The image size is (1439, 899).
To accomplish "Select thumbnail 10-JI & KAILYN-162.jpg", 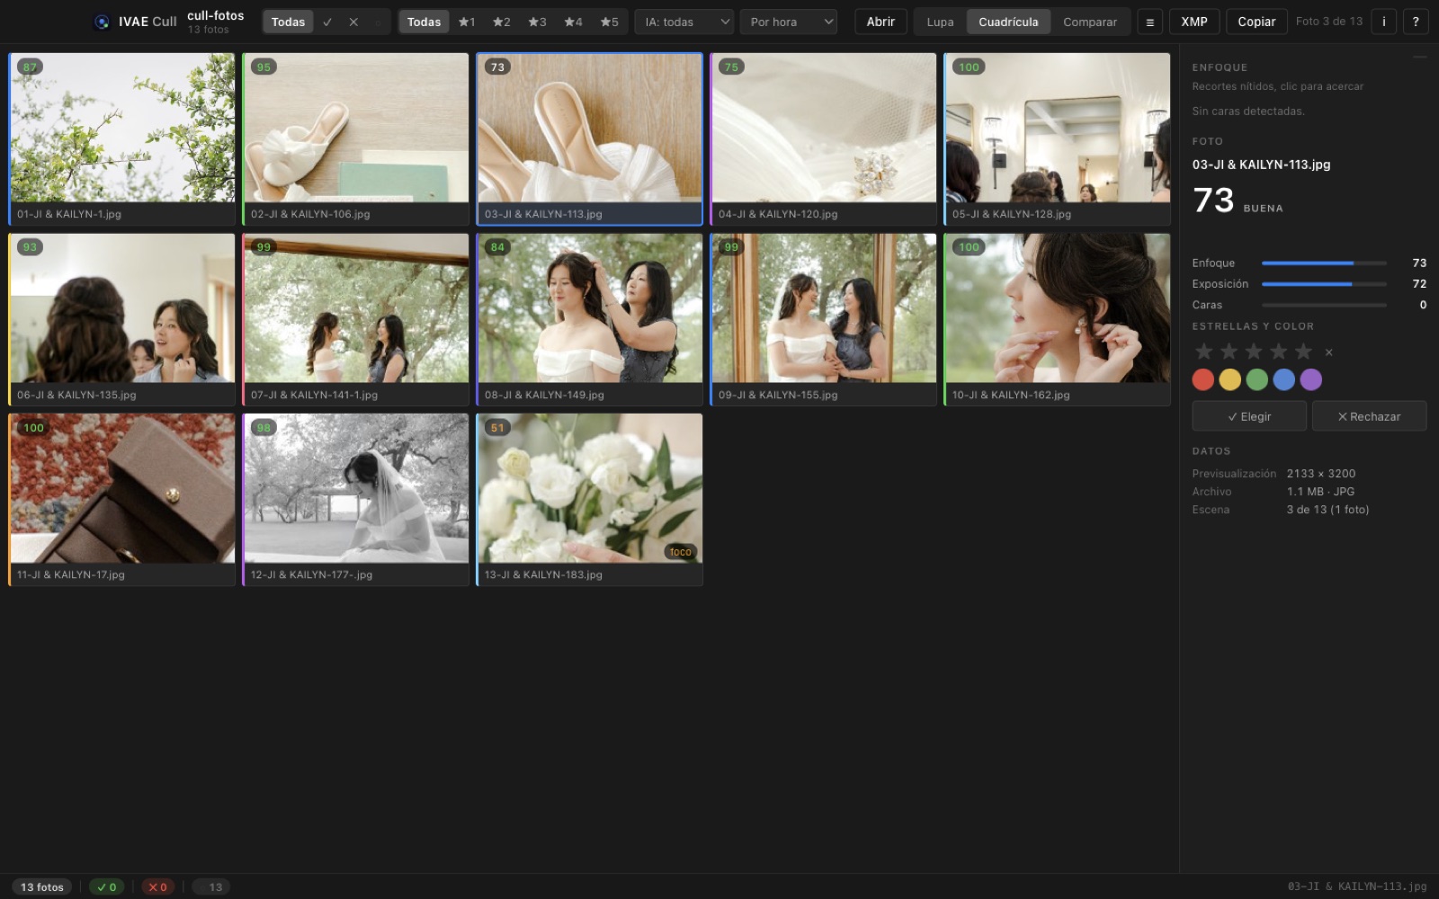I will tap(1058, 319).
